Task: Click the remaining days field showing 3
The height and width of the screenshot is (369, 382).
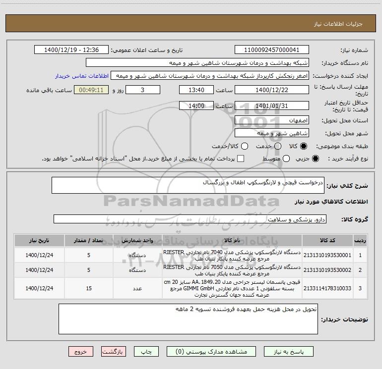Action: (x=143, y=90)
